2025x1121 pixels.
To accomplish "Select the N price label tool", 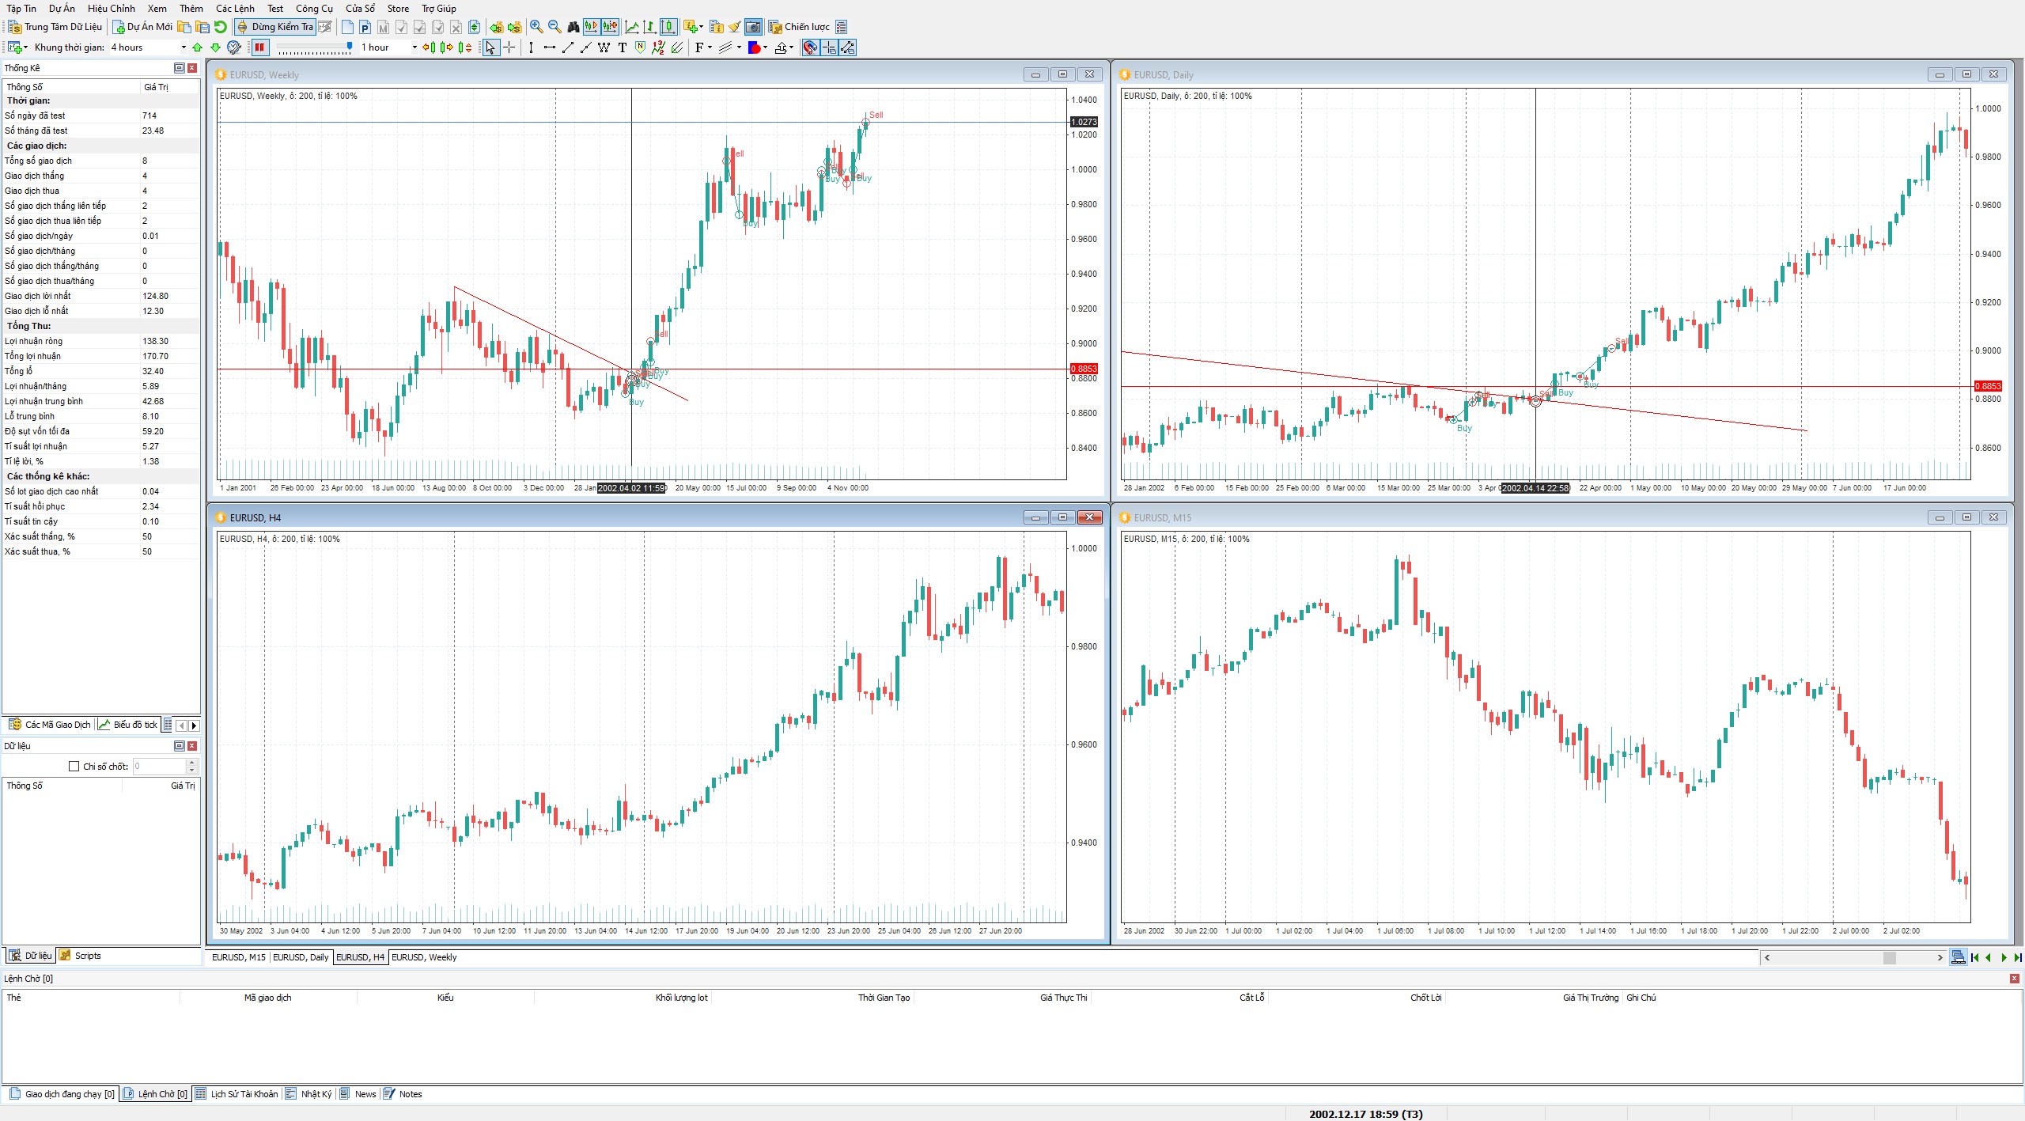I will point(641,47).
